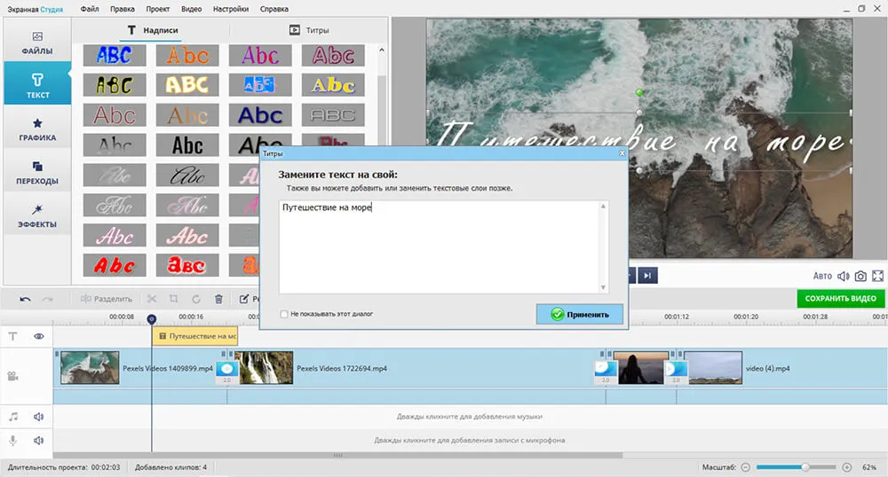Select the video (4).mp4 clip thumbnail

[x=713, y=367]
